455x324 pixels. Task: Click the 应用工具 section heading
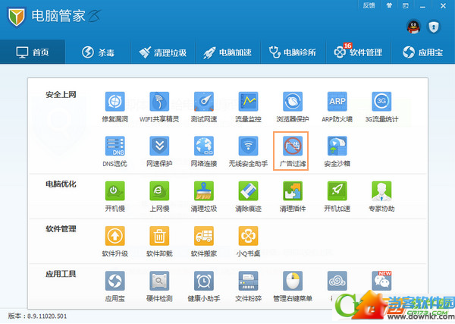coord(61,274)
